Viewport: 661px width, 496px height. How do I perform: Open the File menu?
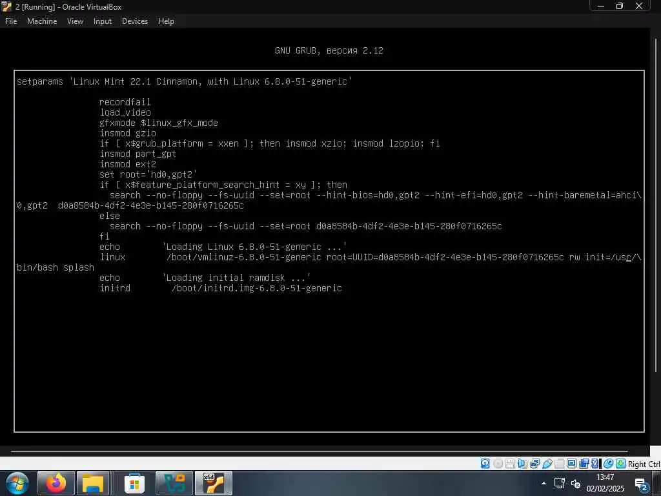[11, 21]
